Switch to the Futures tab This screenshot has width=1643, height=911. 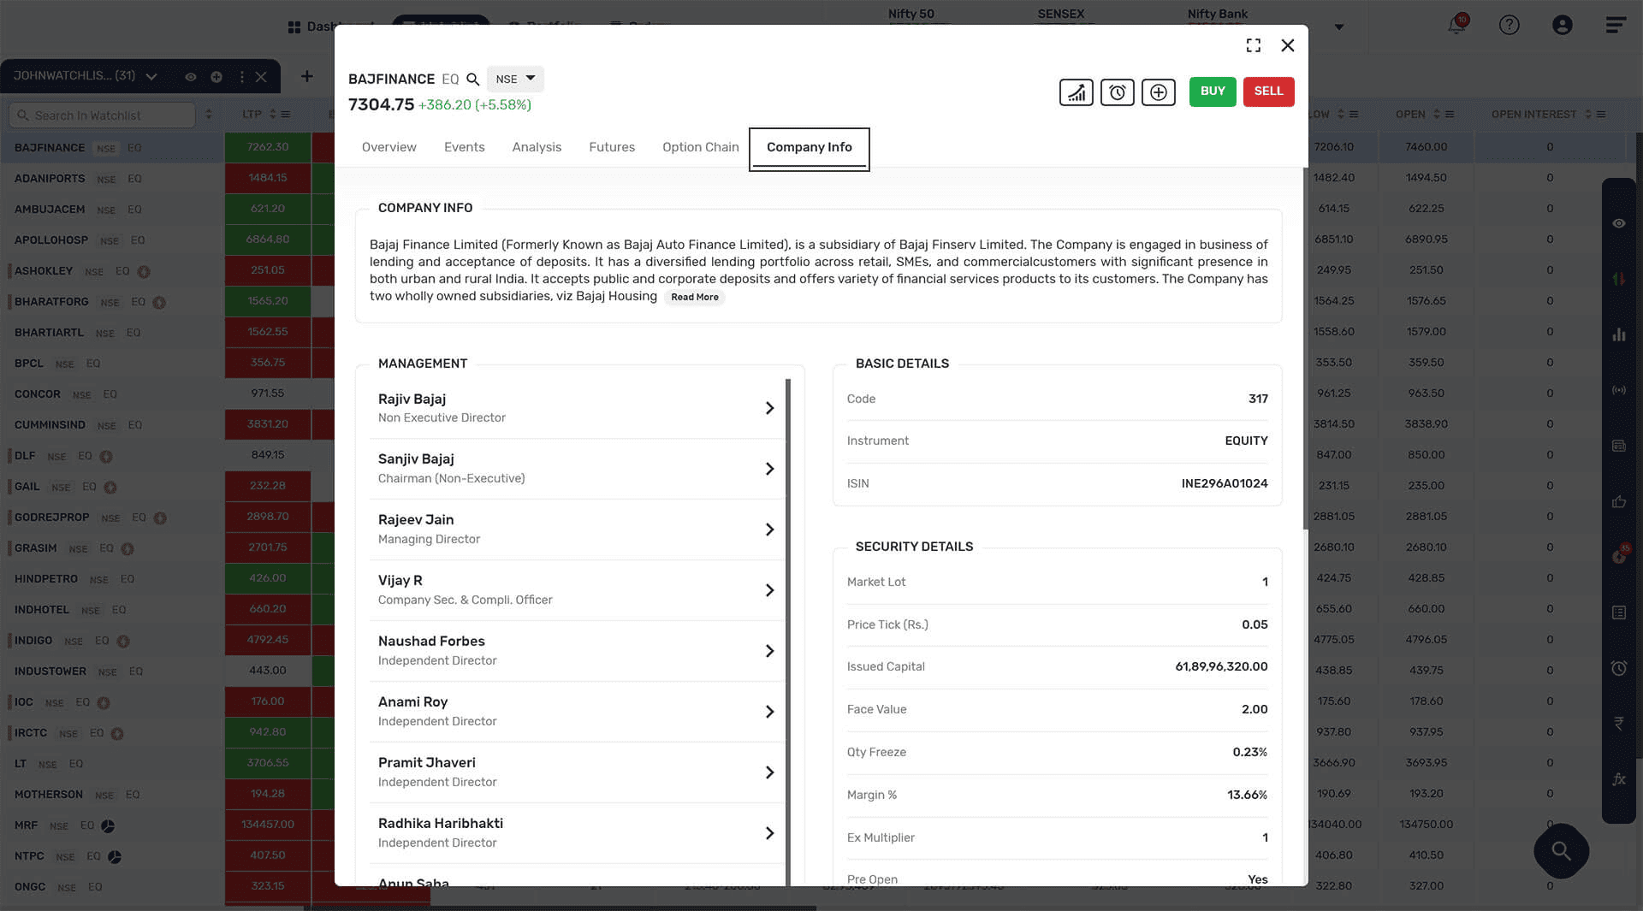[612, 147]
